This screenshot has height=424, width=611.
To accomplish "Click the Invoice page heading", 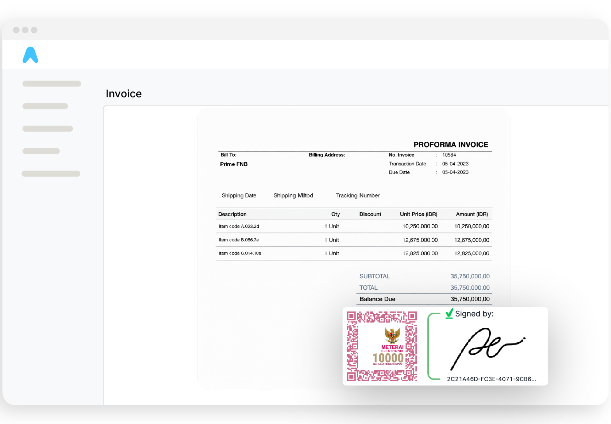I will pyautogui.click(x=124, y=94).
